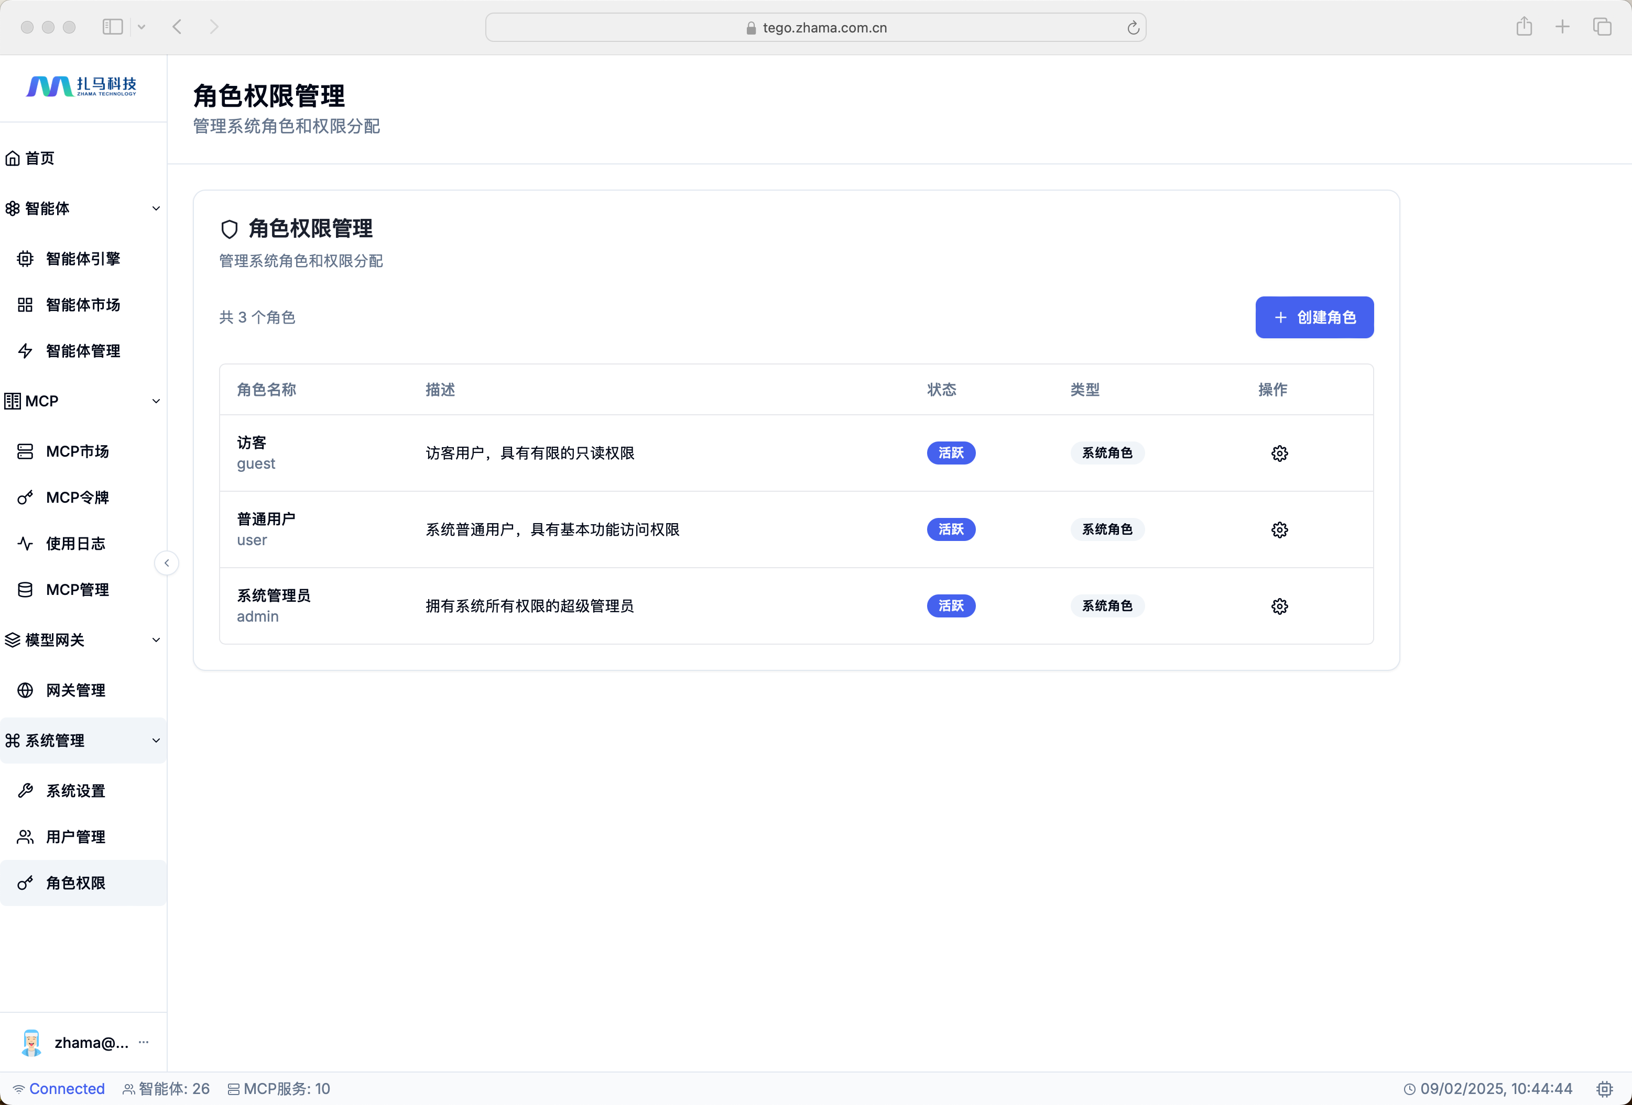Collapse the 模型网关 menu group
This screenshot has width=1632, height=1105.
pos(156,640)
